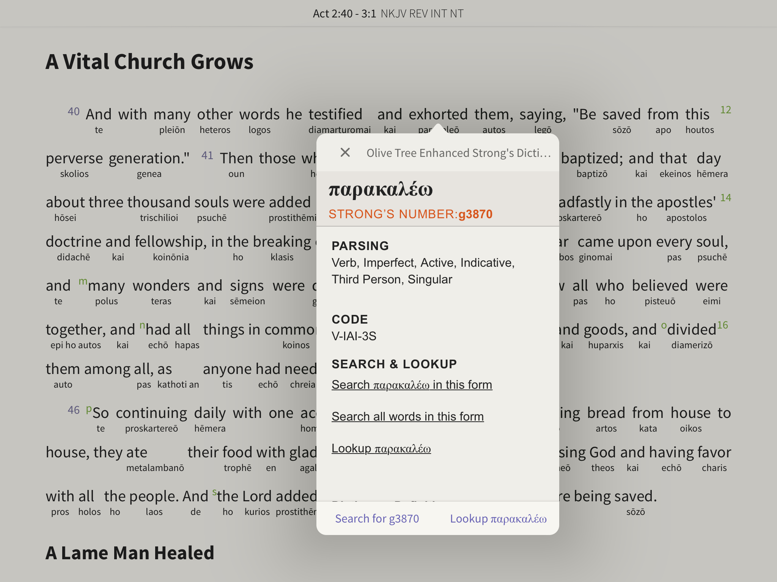Tap verse number 41
This screenshot has height=582, width=777.
click(x=207, y=155)
